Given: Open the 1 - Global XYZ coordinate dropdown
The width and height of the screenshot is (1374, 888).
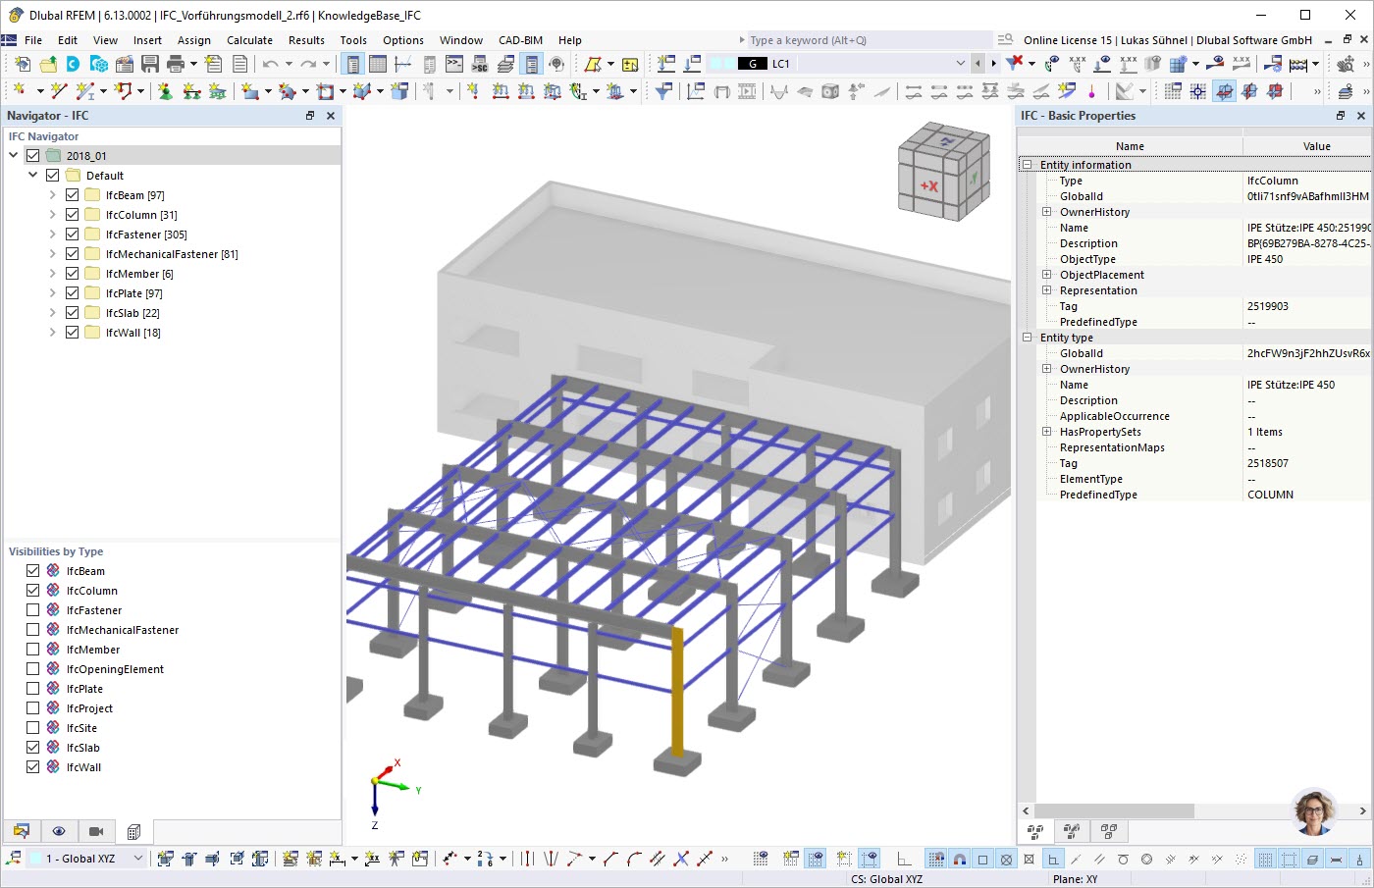Looking at the screenshot, I should [137, 859].
